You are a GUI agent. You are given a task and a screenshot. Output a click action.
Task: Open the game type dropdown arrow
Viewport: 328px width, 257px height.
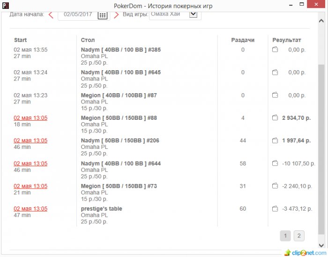coord(193,14)
